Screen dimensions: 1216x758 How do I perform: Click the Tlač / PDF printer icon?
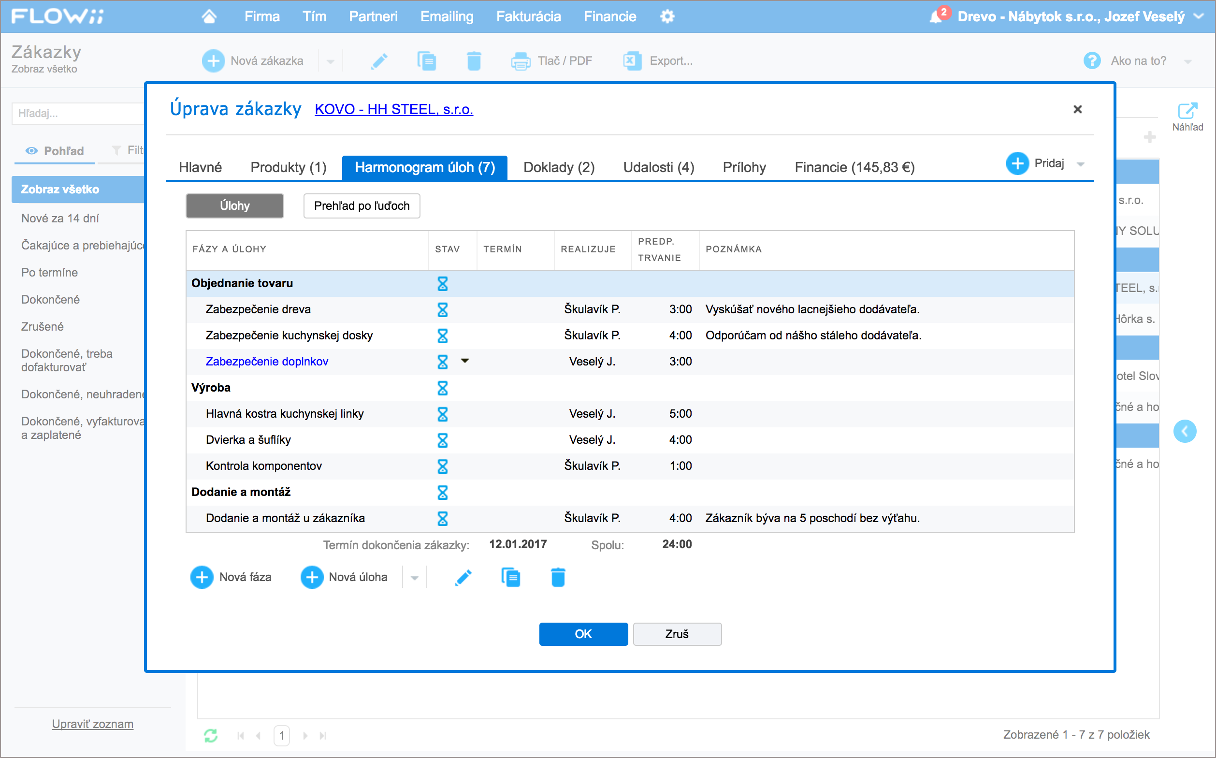coord(521,61)
